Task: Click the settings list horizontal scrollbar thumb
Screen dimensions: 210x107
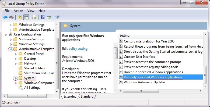Action: point(141,91)
